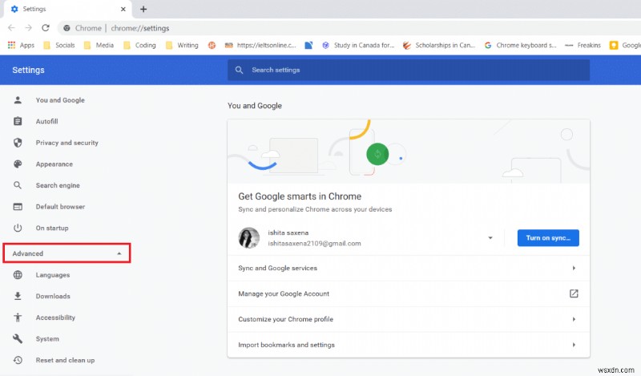This screenshot has height=376, width=641.
Task: Open Languages settings
Action: pyautogui.click(x=52, y=274)
